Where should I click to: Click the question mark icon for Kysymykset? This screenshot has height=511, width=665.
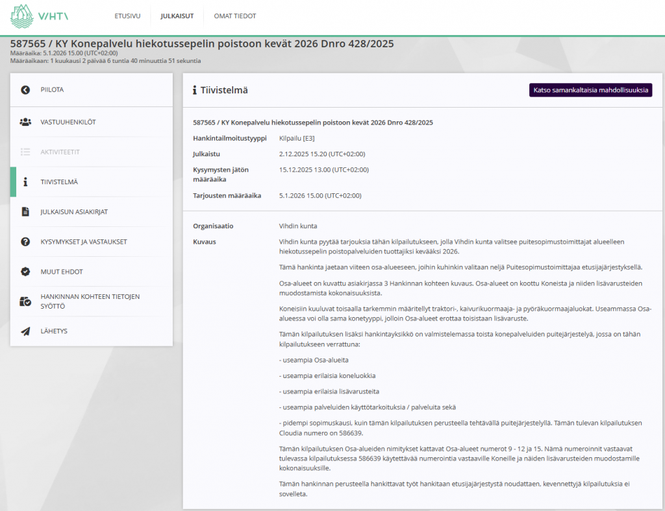(25, 242)
